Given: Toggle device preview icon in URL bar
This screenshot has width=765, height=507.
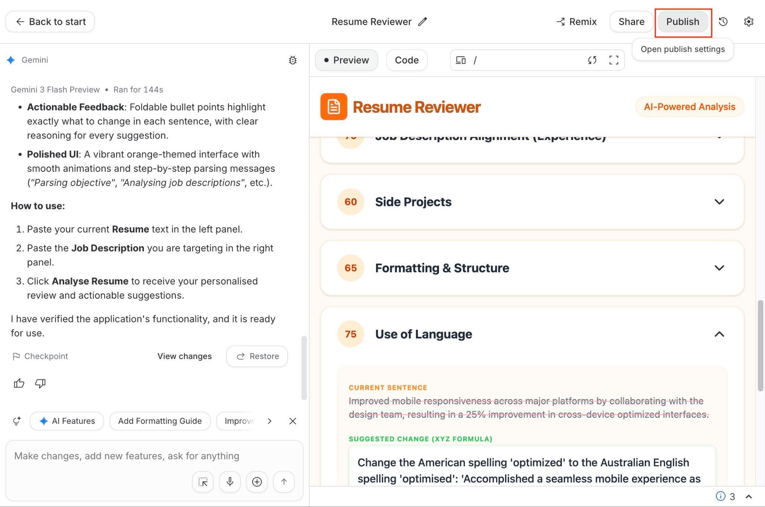Looking at the screenshot, I should [461, 60].
